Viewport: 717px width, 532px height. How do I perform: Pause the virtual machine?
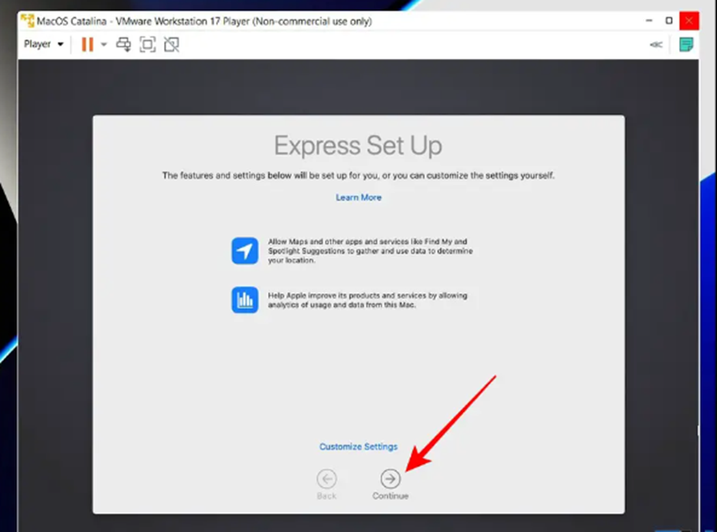click(87, 44)
